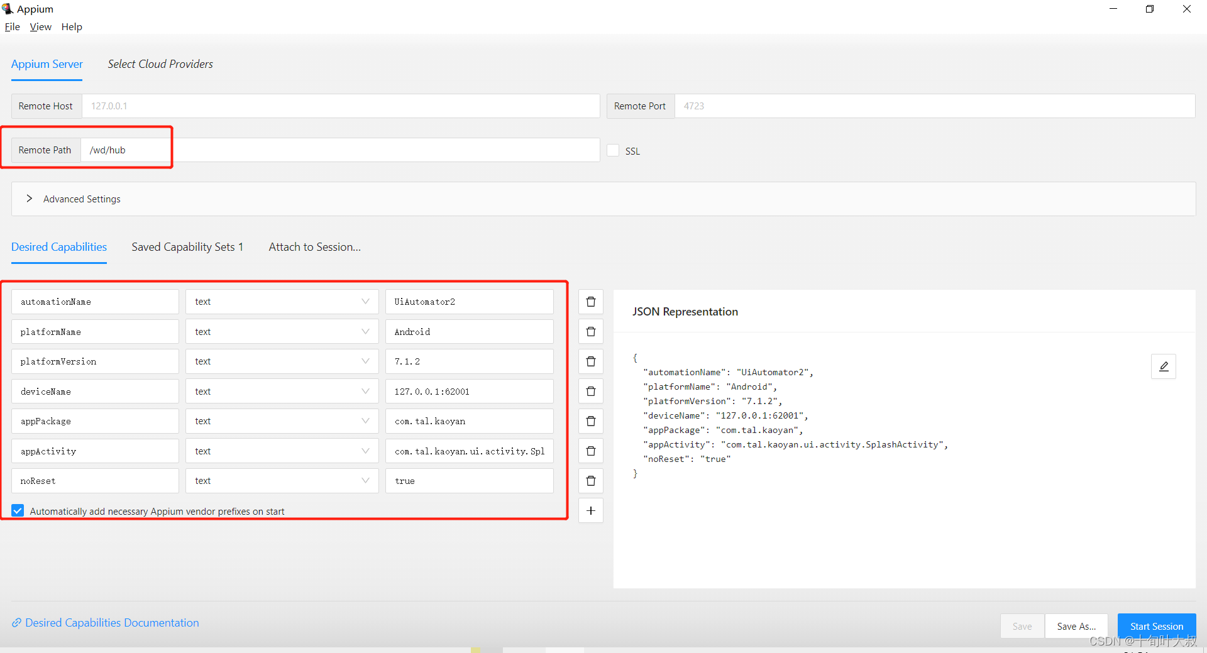
Task: Open type dropdown for appPackage
Action: click(282, 421)
